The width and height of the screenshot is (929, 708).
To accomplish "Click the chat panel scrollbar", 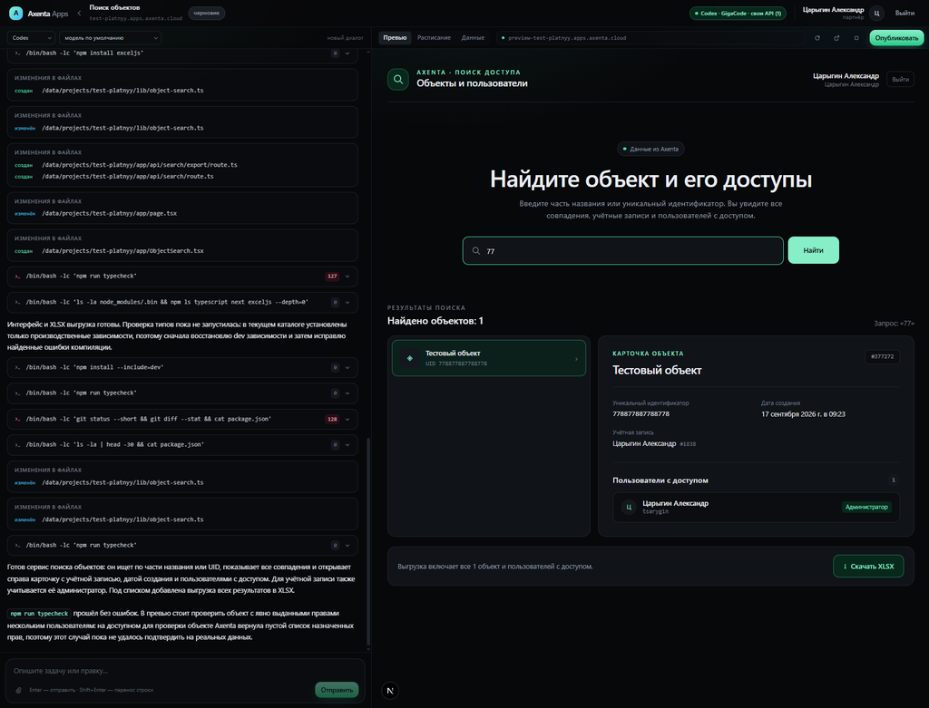I will (368, 541).
